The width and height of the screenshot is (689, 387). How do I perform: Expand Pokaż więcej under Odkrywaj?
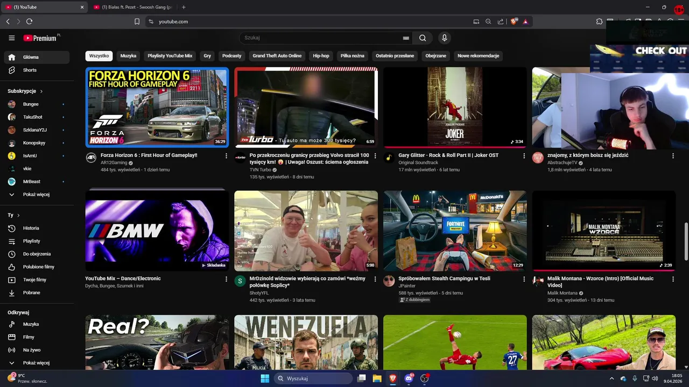point(37,363)
